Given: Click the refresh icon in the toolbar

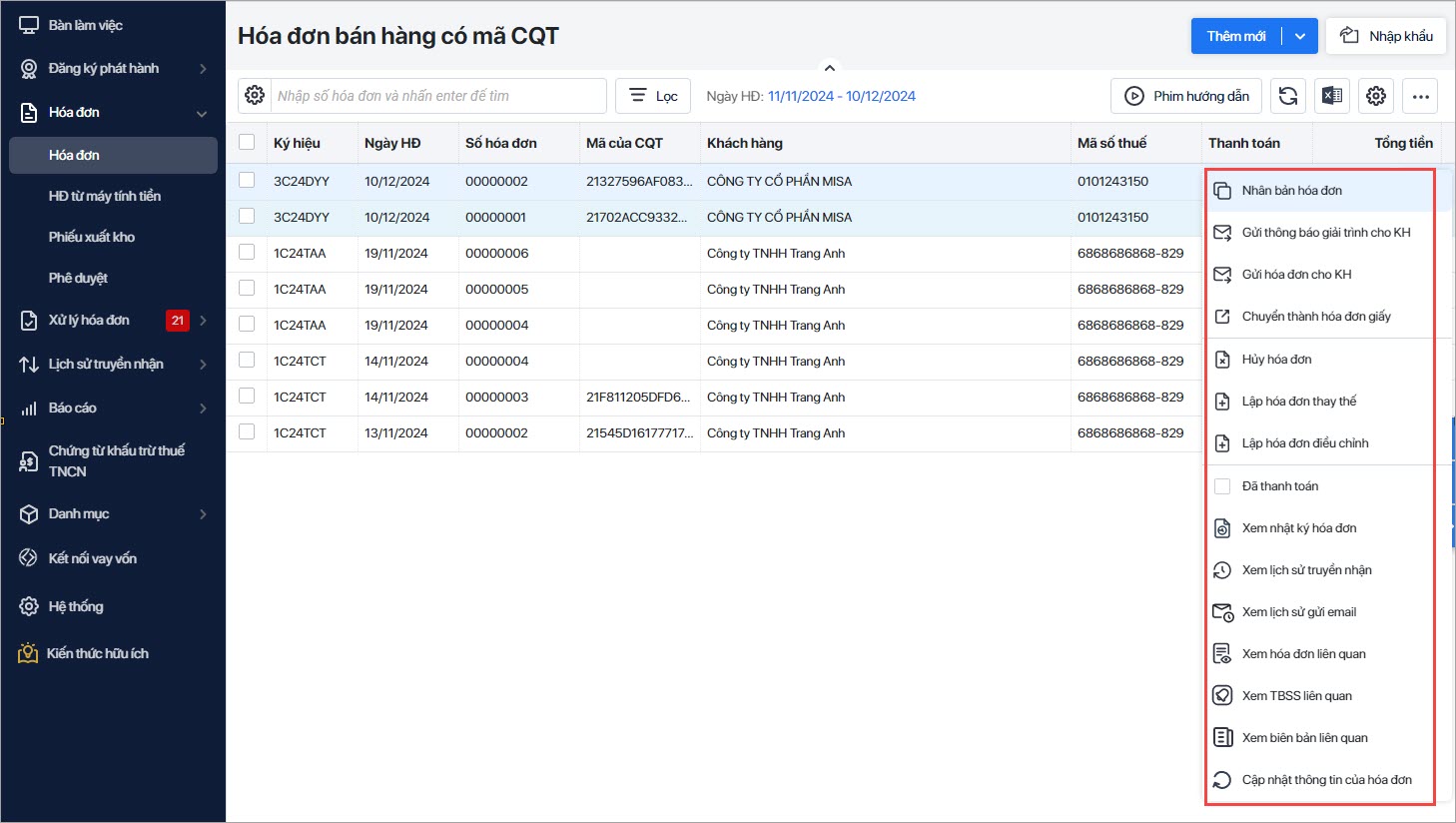Looking at the screenshot, I should pos(1288,96).
